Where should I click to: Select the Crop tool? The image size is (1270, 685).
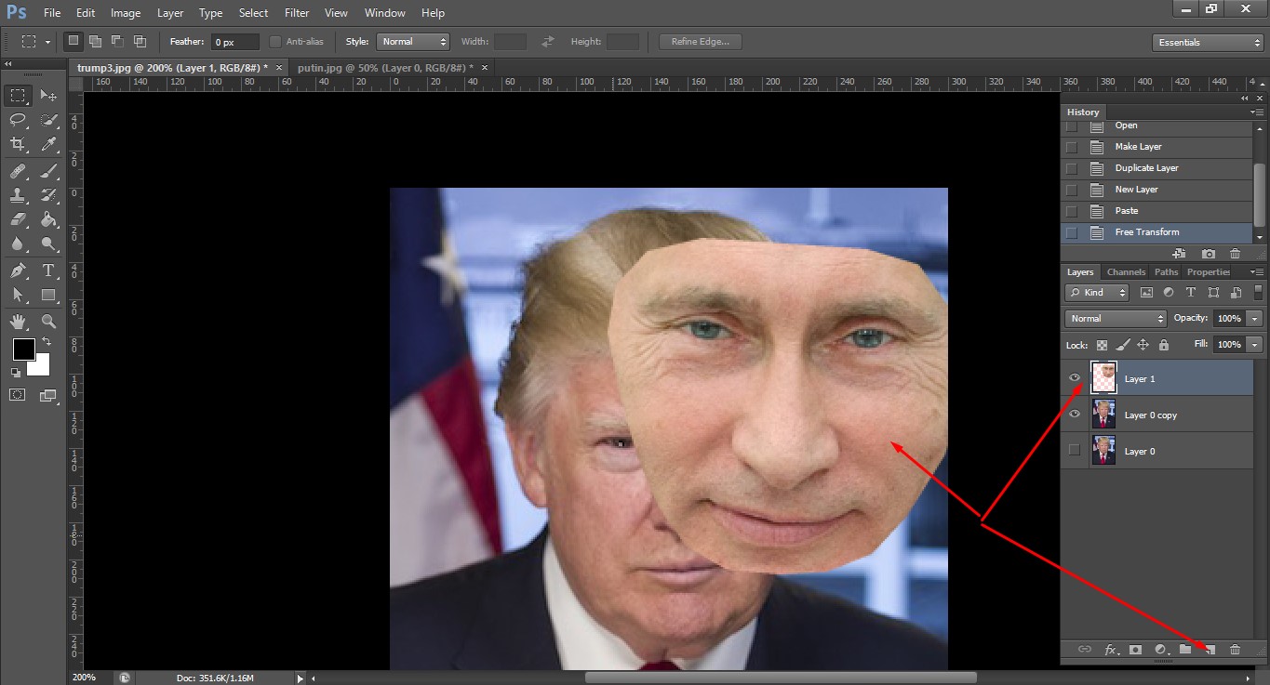(x=18, y=144)
